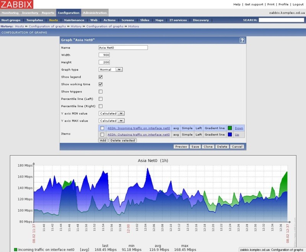Enable the Show triggers checkbox

point(101,91)
